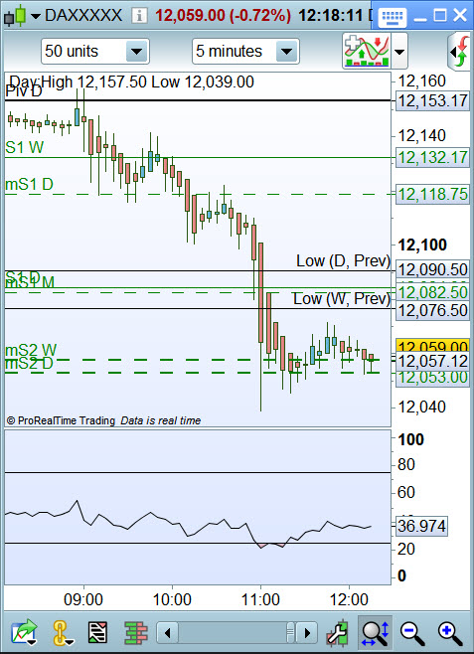
Task: Click the yellow chain link icon
Action: [63, 633]
